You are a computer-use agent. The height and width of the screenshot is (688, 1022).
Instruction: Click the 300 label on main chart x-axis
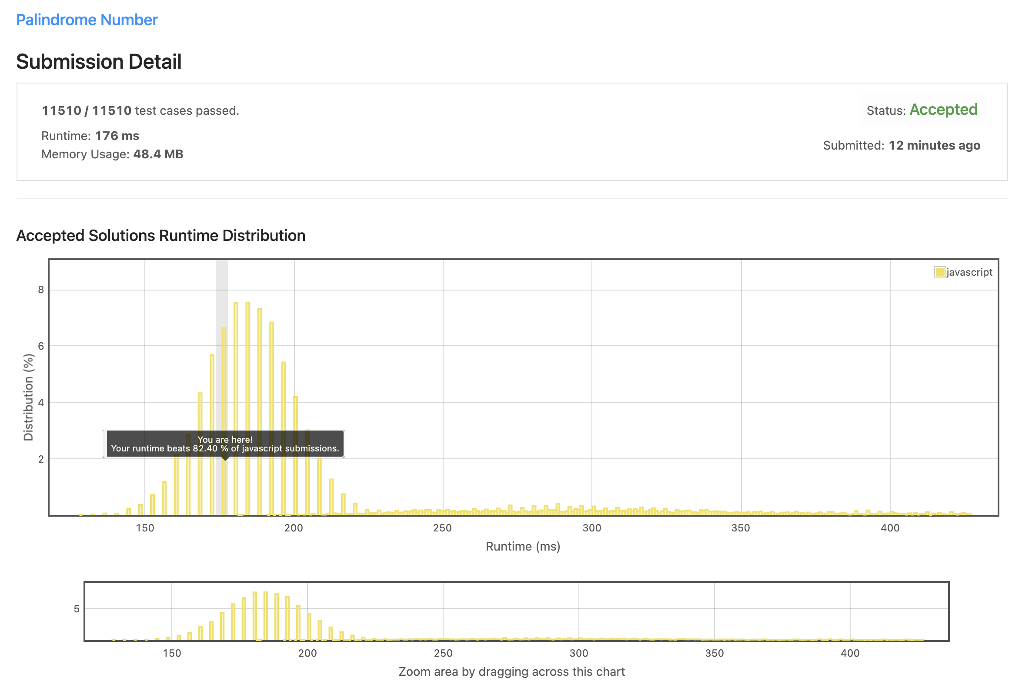pos(591,528)
